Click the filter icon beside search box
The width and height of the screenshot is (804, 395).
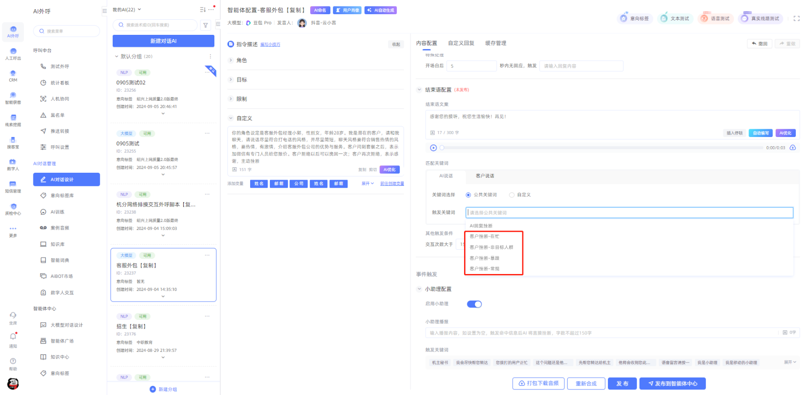click(206, 25)
